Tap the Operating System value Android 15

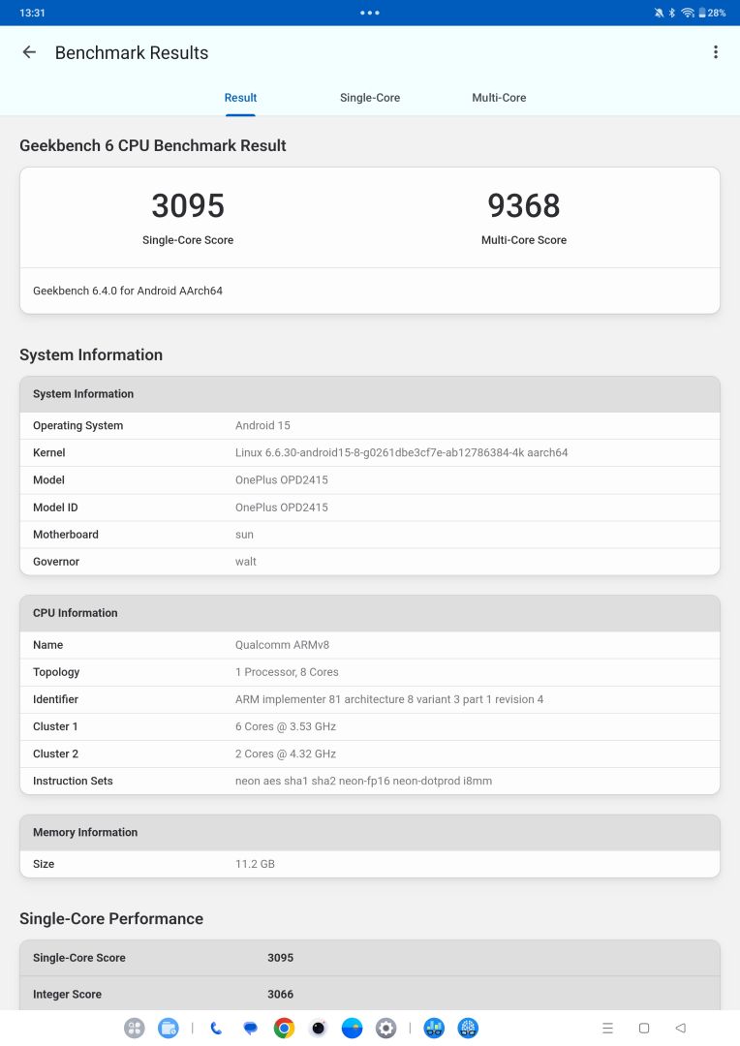click(x=262, y=425)
